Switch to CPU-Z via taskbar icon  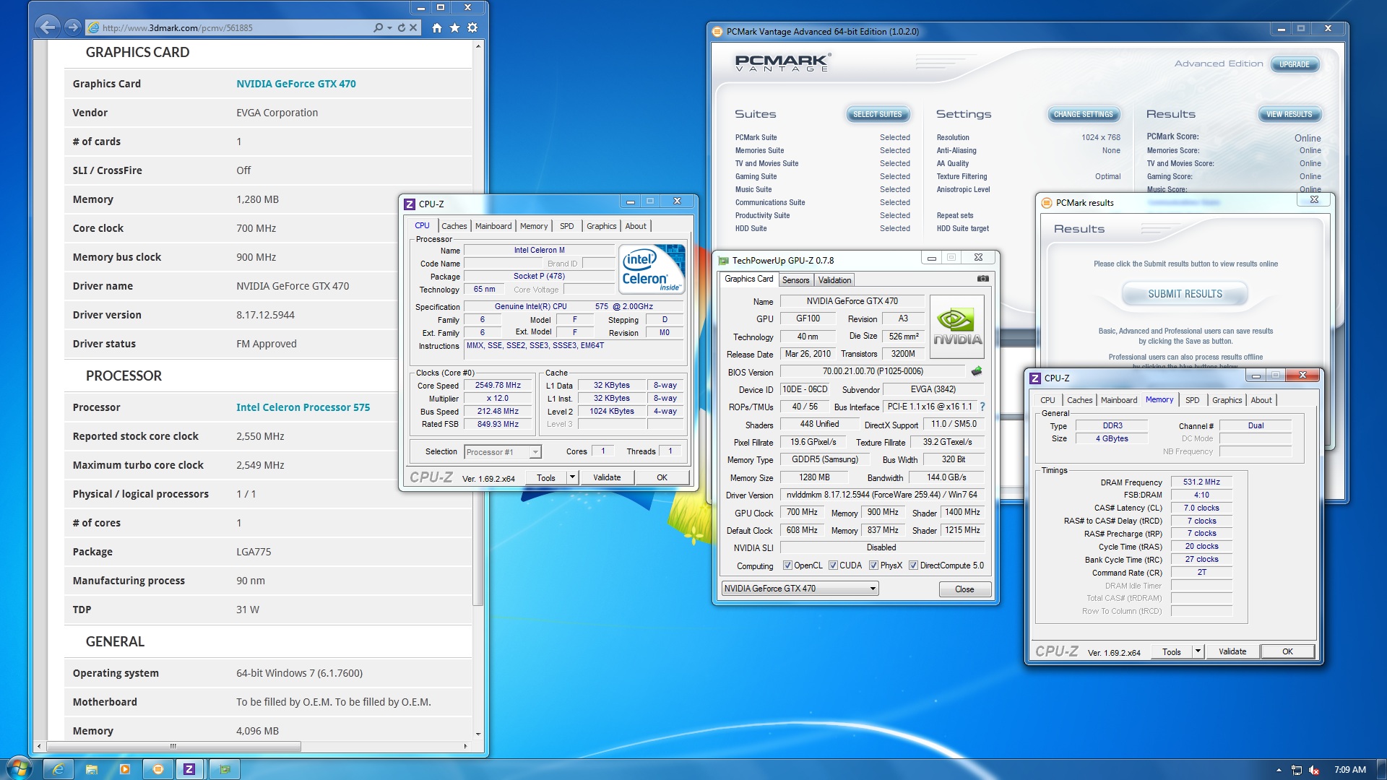point(189,769)
